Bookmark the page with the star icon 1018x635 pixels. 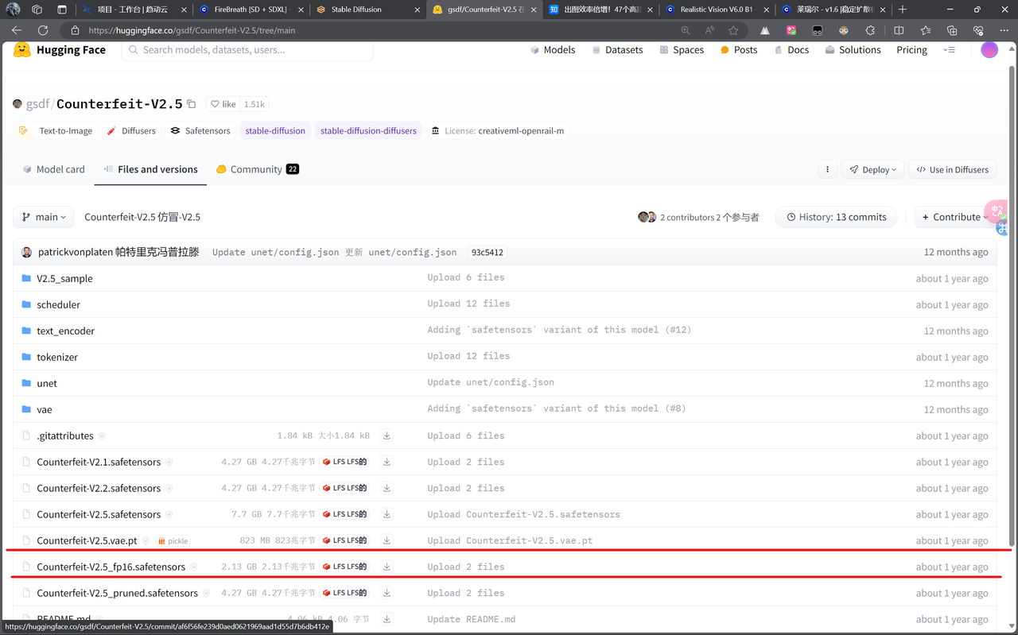click(x=733, y=30)
